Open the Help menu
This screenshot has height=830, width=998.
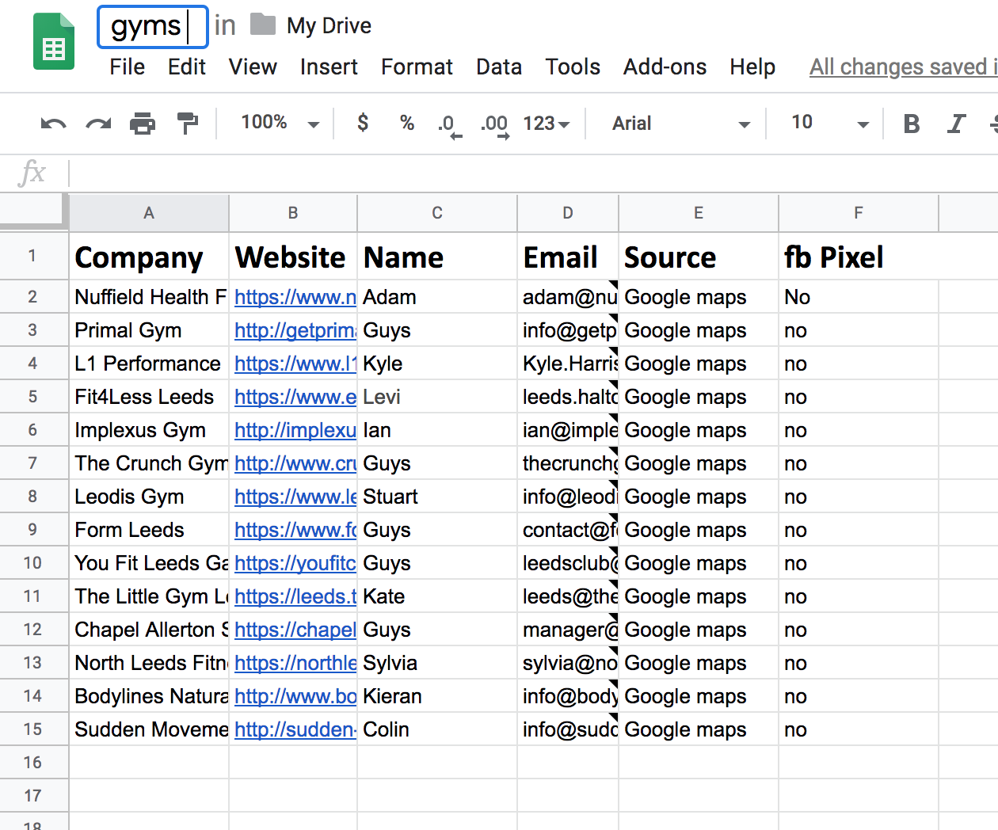pyautogui.click(x=752, y=67)
